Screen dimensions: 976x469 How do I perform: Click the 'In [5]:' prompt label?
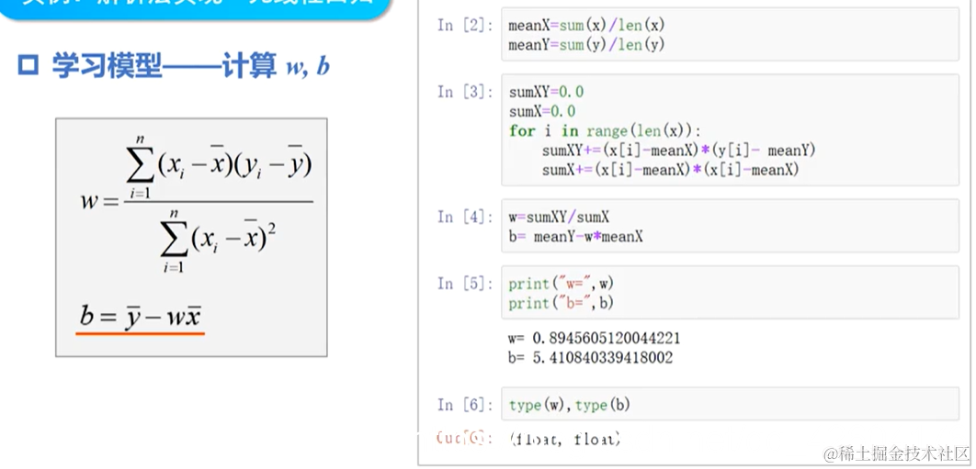pos(465,284)
